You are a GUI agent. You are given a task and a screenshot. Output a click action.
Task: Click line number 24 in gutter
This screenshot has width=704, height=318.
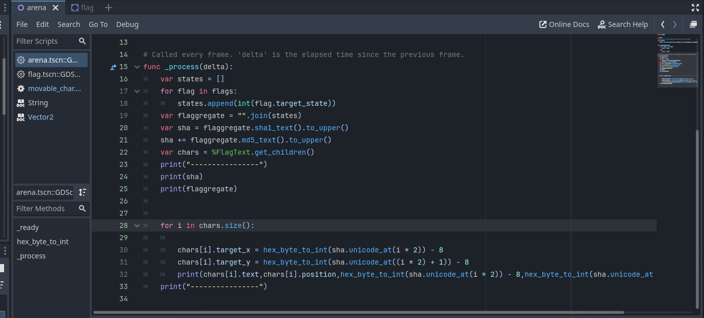click(x=123, y=177)
